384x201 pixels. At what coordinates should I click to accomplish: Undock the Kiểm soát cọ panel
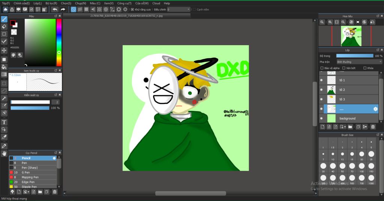(56, 95)
